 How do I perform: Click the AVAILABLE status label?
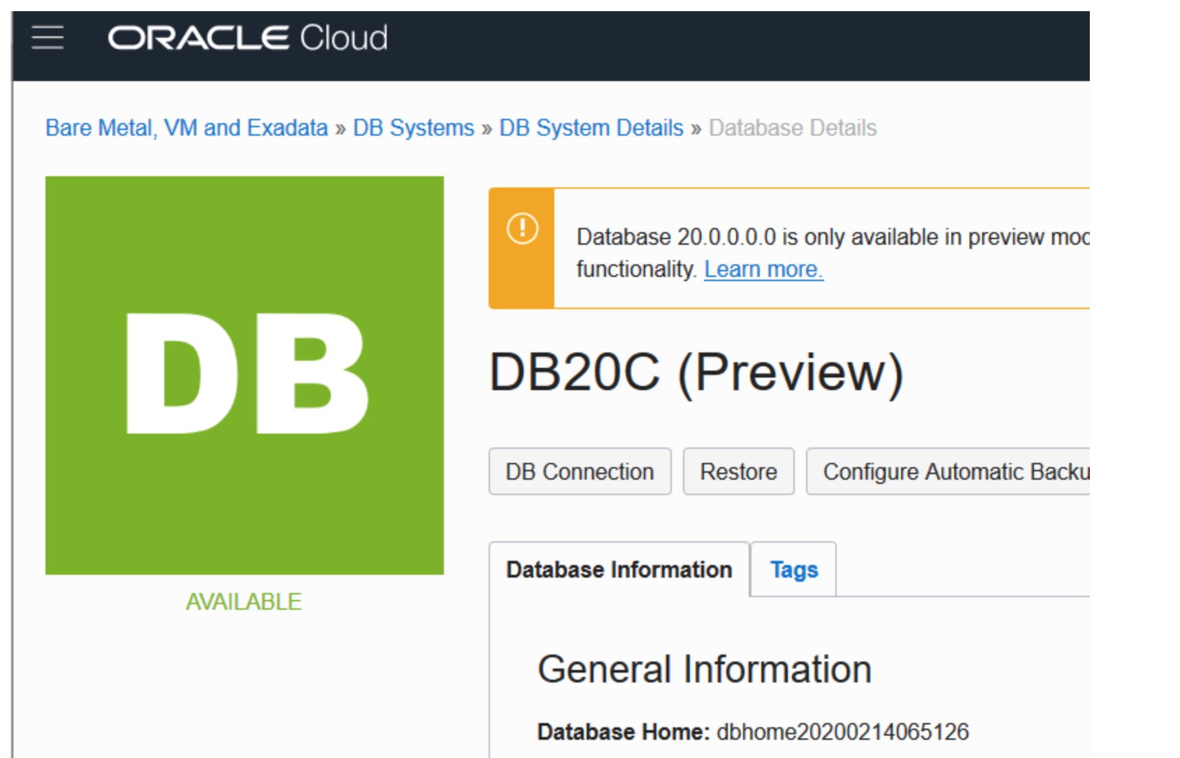[x=244, y=601]
